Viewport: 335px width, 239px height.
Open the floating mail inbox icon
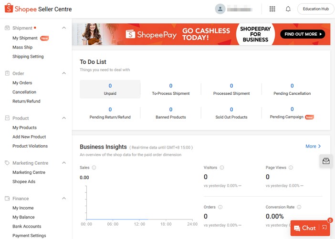[326, 161]
